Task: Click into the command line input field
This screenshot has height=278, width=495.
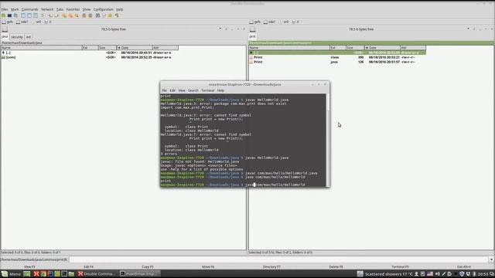Action: [278, 259]
